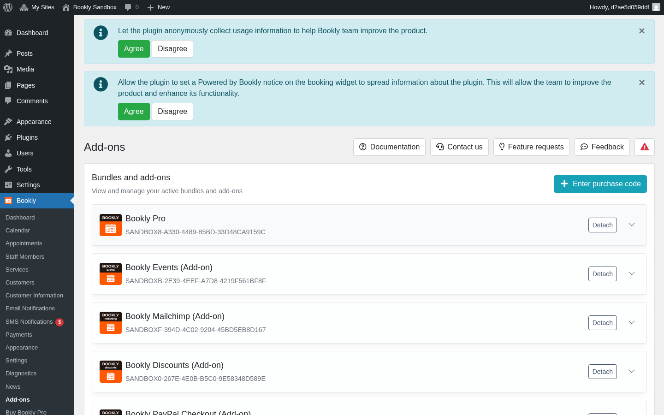Click the red SMS dollar badge
The width and height of the screenshot is (664, 415).
click(59, 322)
